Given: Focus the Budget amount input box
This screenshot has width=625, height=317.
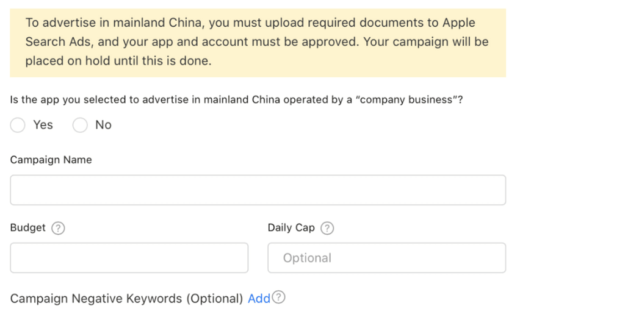Looking at the screenshot, I should [x=129, y=258].
